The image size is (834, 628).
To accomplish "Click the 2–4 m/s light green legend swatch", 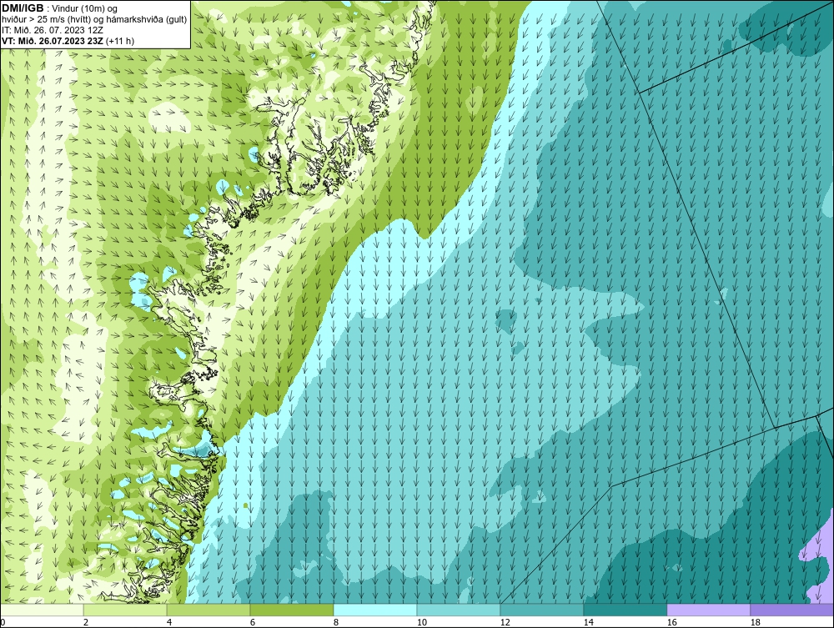I will [x=125, y=610].
